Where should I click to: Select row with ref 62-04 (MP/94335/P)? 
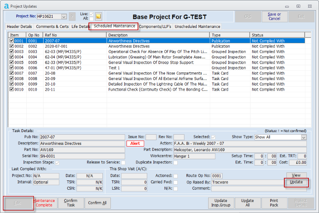(157, 57)
